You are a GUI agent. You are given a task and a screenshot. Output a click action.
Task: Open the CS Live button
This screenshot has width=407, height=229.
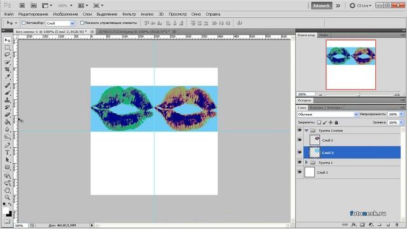(x=361, y=6)
